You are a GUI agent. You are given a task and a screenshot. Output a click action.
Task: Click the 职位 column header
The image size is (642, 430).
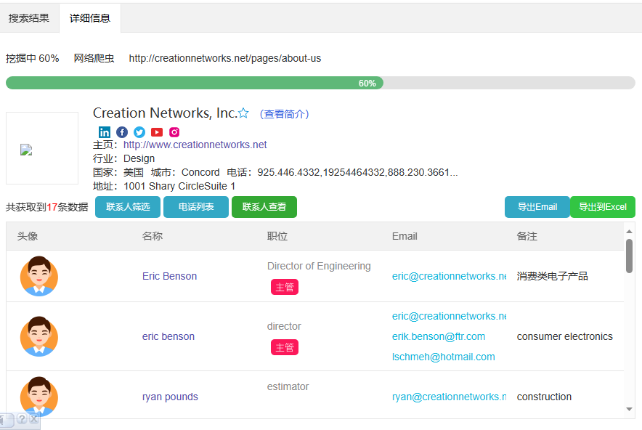pos(277,236)
